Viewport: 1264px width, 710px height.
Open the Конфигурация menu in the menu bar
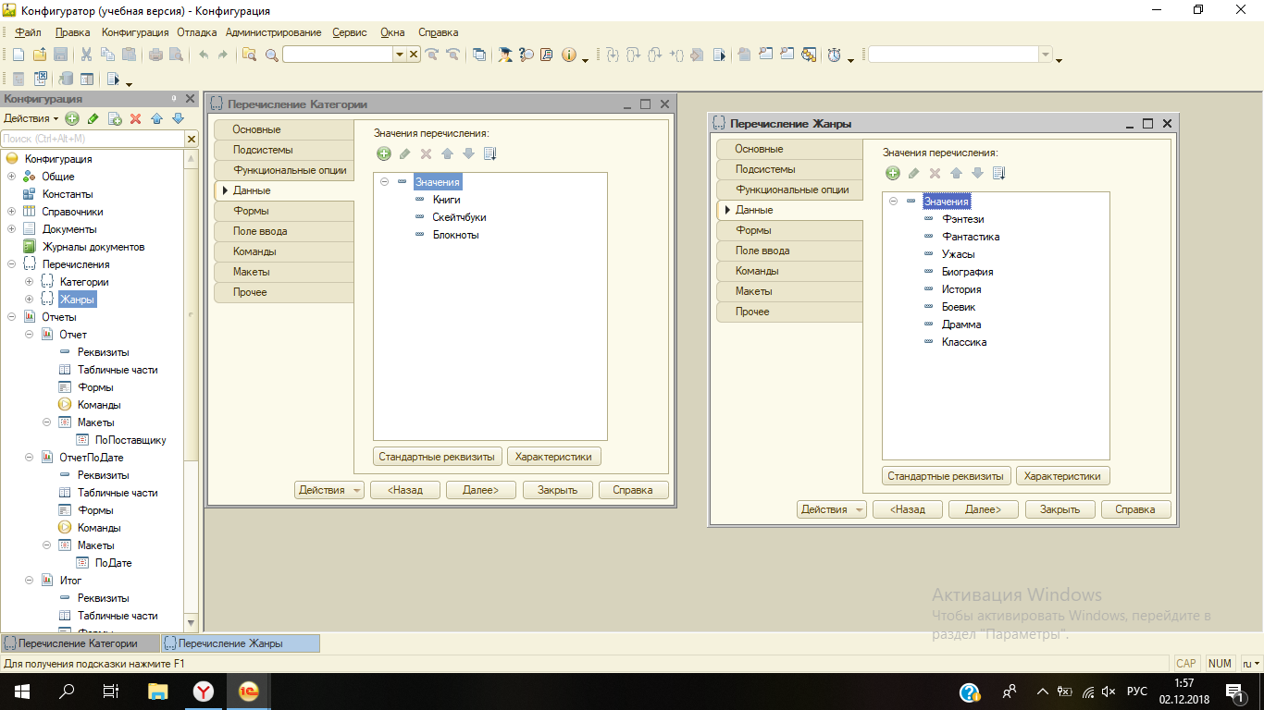tap(135, 32)
